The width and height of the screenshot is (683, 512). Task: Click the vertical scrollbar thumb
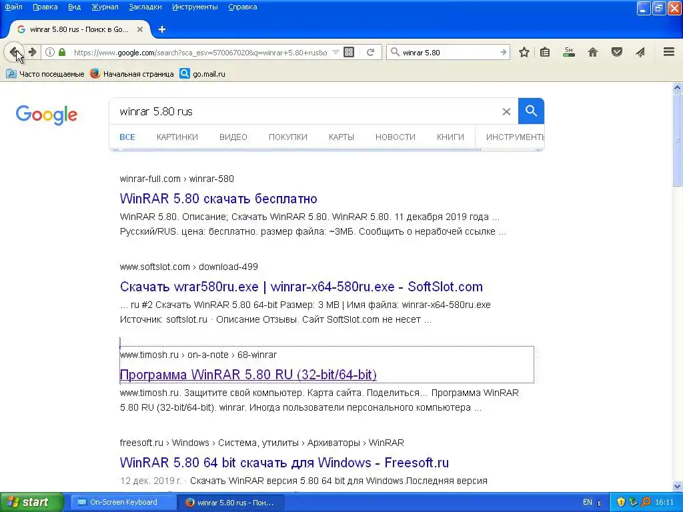[x=678, y=139]
